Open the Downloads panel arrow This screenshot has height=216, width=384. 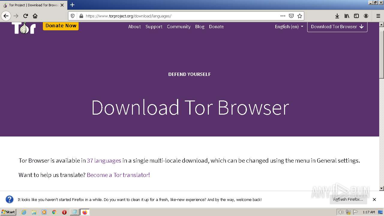337,16
